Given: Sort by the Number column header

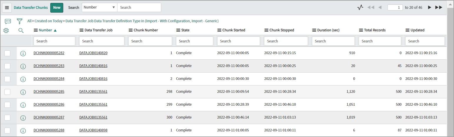Looking at the screenshot, I should [45, 30].
